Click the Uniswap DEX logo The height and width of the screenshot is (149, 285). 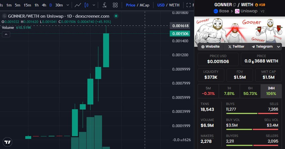coord(237,11)
